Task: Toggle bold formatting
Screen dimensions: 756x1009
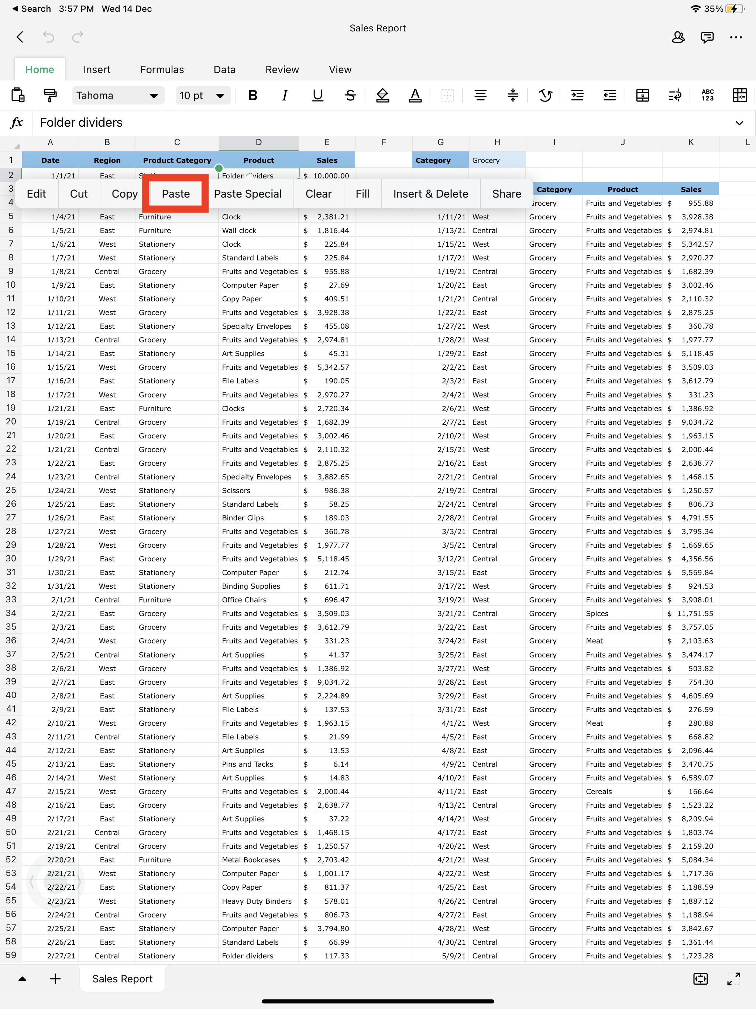Action: pos(252,95)
